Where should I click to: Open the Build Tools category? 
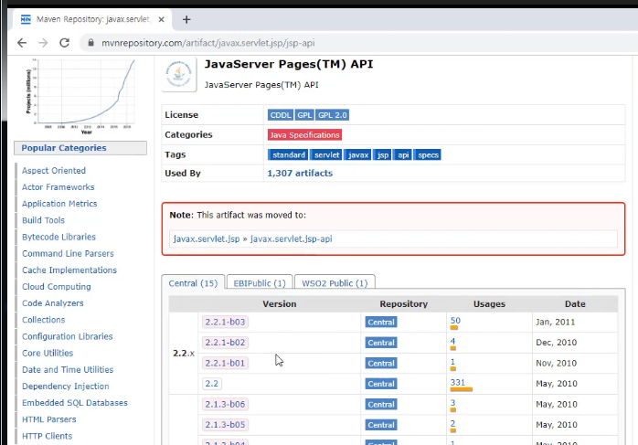pos(43,220)
